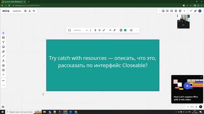Close the explore Miro video popup
The image size is (204, 114).
[x=201, y=77]
